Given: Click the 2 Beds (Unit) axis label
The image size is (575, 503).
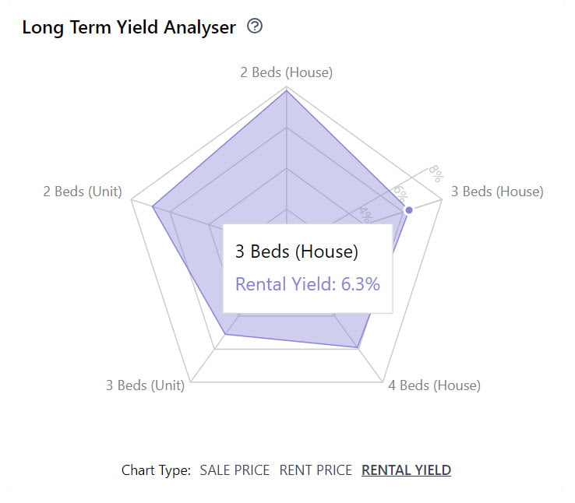Looking at the screenshot, I should coord(83,192).
